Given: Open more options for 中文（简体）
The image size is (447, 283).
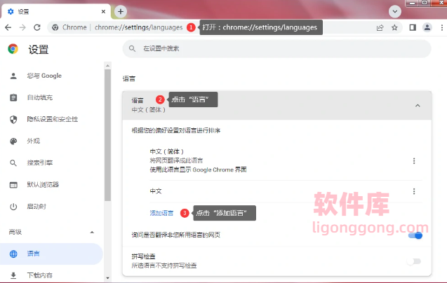Looking at the screenshot, I should (414, 161).
